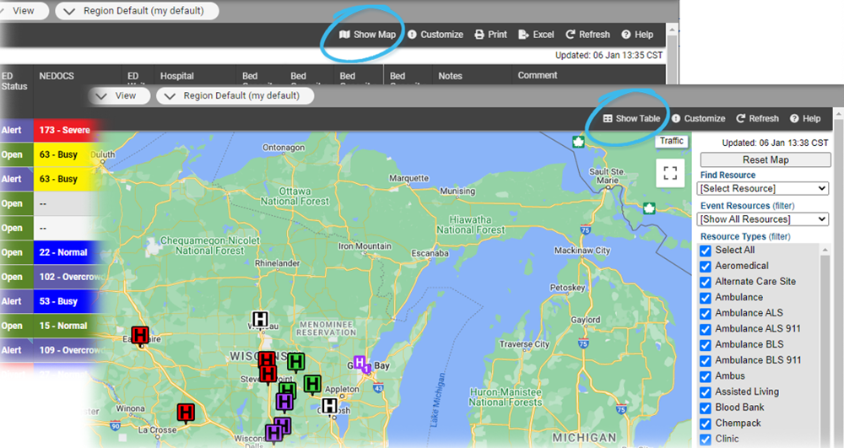Image resolution: width=844 pixels, height=448 pixels.
Task: Toggle the Select All checkbox
Action: [705, 251]
